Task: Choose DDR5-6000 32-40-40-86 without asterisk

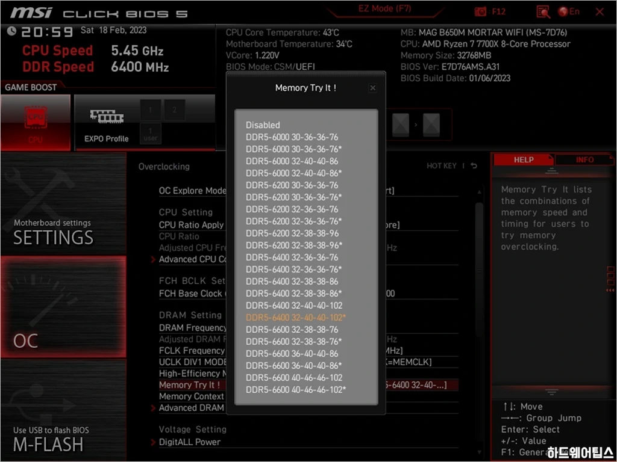Action: [x=292, y=161]
